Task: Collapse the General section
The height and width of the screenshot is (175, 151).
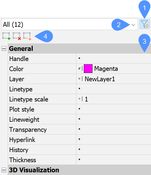Action: [x=4, y=49]
